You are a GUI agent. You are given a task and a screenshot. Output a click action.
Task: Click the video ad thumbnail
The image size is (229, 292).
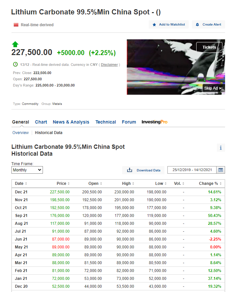click(176, 67)
